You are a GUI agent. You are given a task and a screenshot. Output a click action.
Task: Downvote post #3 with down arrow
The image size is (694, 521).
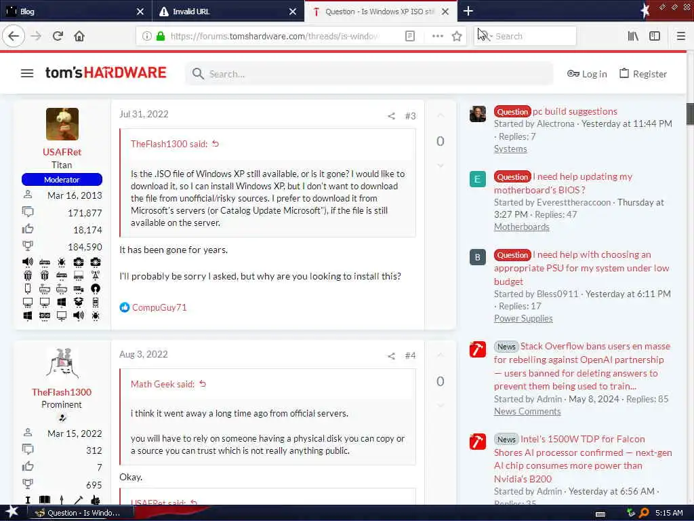pos(441,166)
